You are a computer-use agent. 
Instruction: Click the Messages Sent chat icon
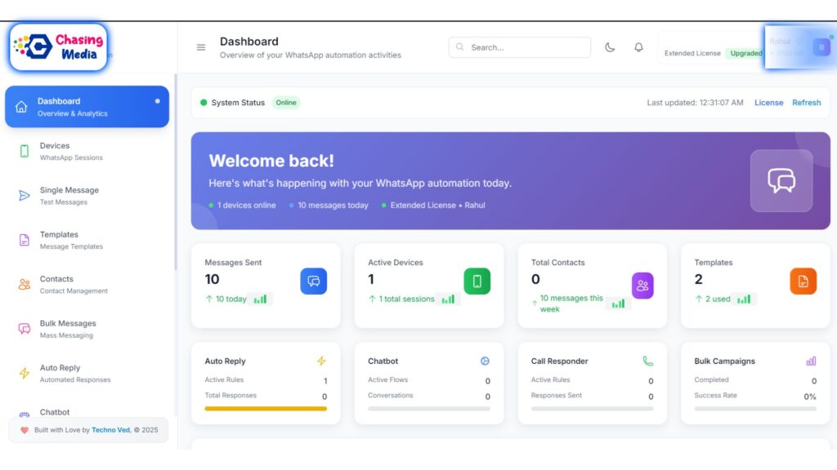pyautogui.click(x=313, y=281)
